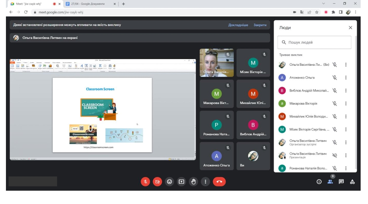Image resolution: width=368 pixels, height=204 pixels.
Task: Leave the call with red hangup button
Action: click(x=219, y=182)
